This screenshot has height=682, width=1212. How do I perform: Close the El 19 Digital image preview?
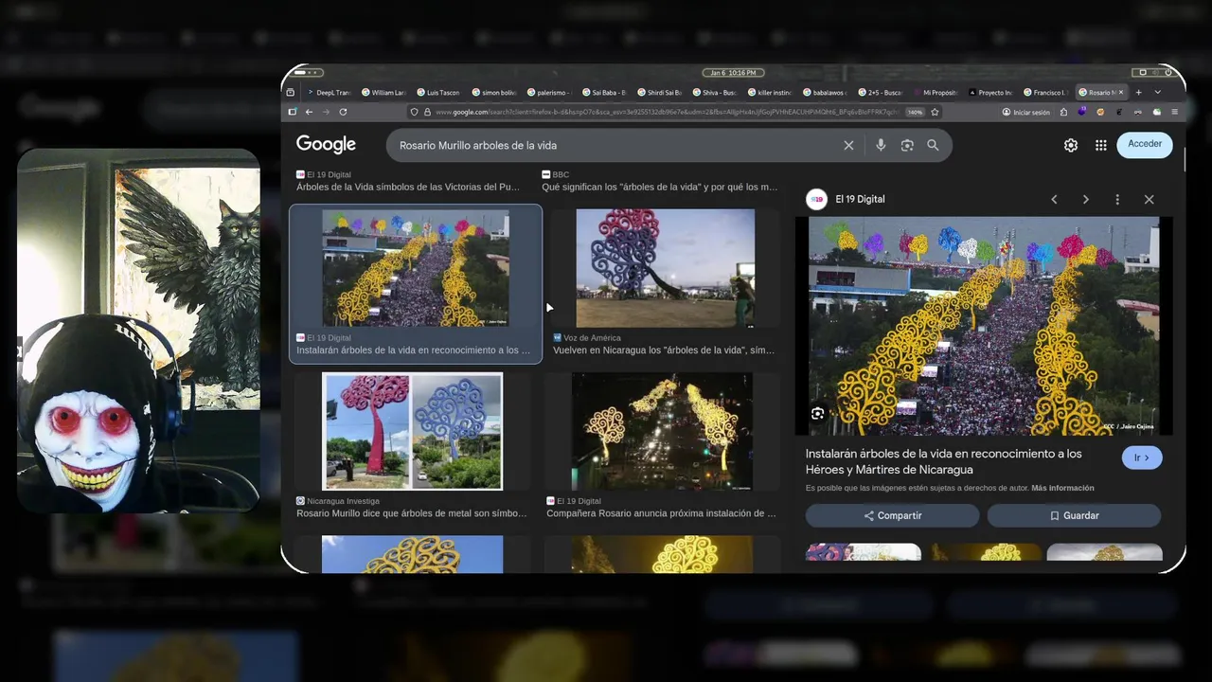tap(1149, 199)
